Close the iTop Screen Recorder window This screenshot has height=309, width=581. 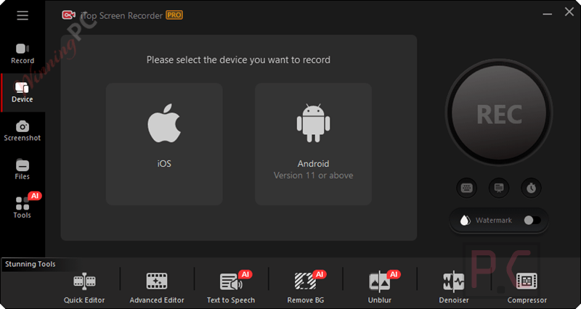(569, 12)
